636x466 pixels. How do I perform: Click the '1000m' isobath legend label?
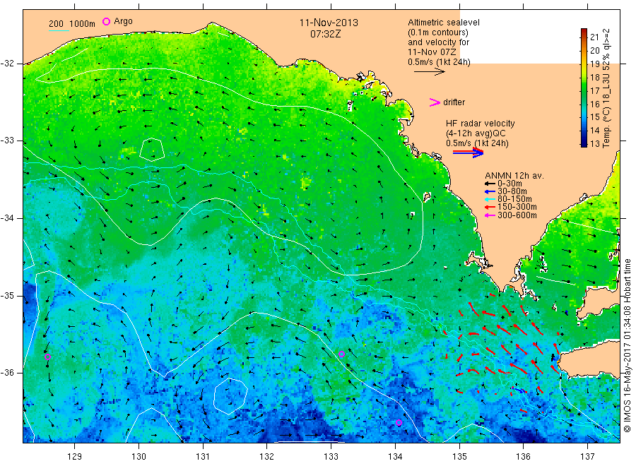(83, 24)
